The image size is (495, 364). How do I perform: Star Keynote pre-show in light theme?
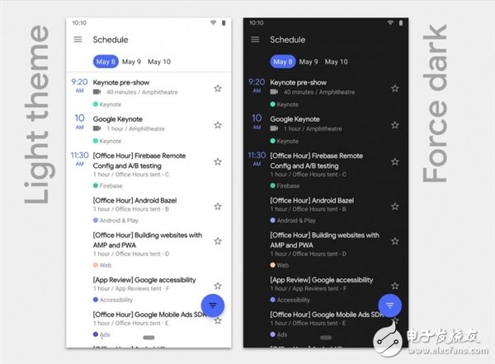click(x=218, y=88)
